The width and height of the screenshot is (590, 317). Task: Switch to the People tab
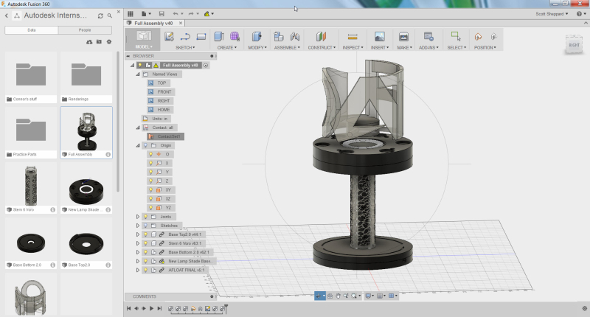[85, 30]
